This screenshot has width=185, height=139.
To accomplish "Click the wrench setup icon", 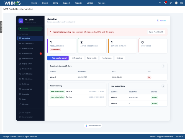I will click(x=171, y=3).
